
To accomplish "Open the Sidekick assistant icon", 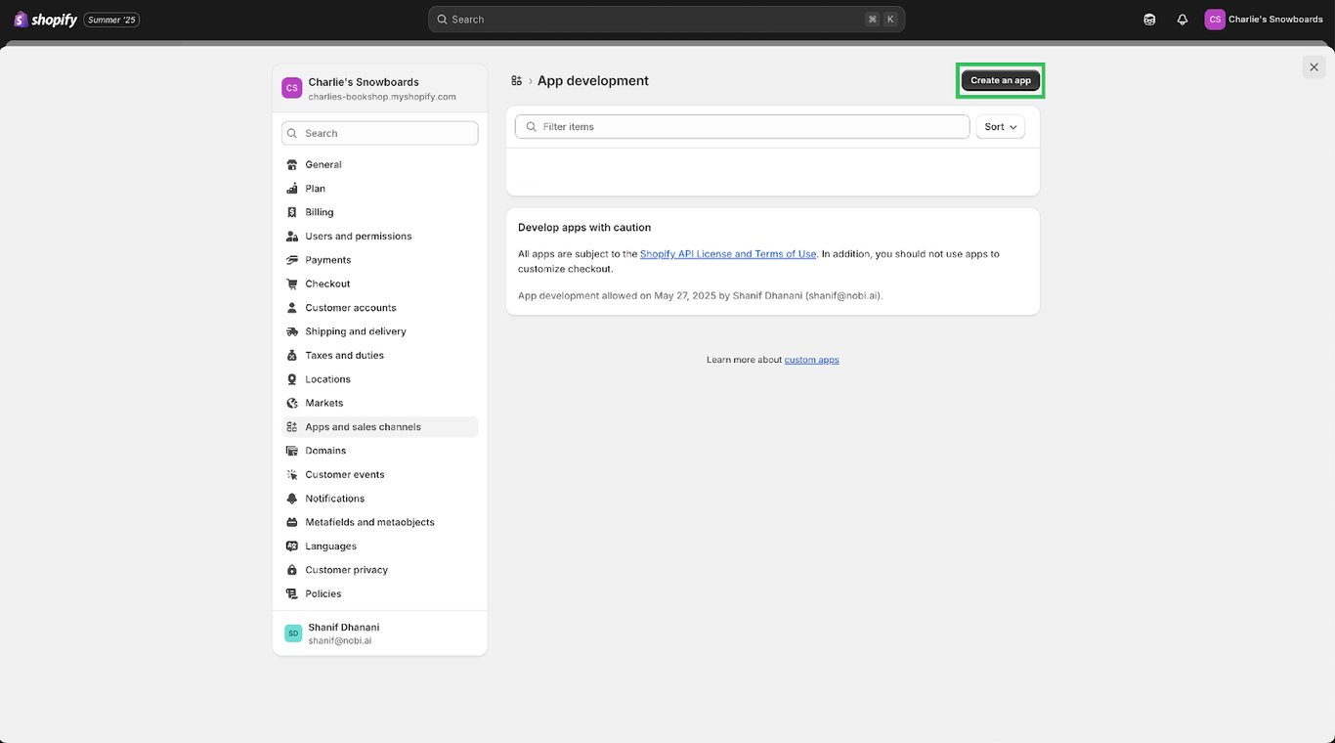I will pyautogui.click(x=1149, y=20).
